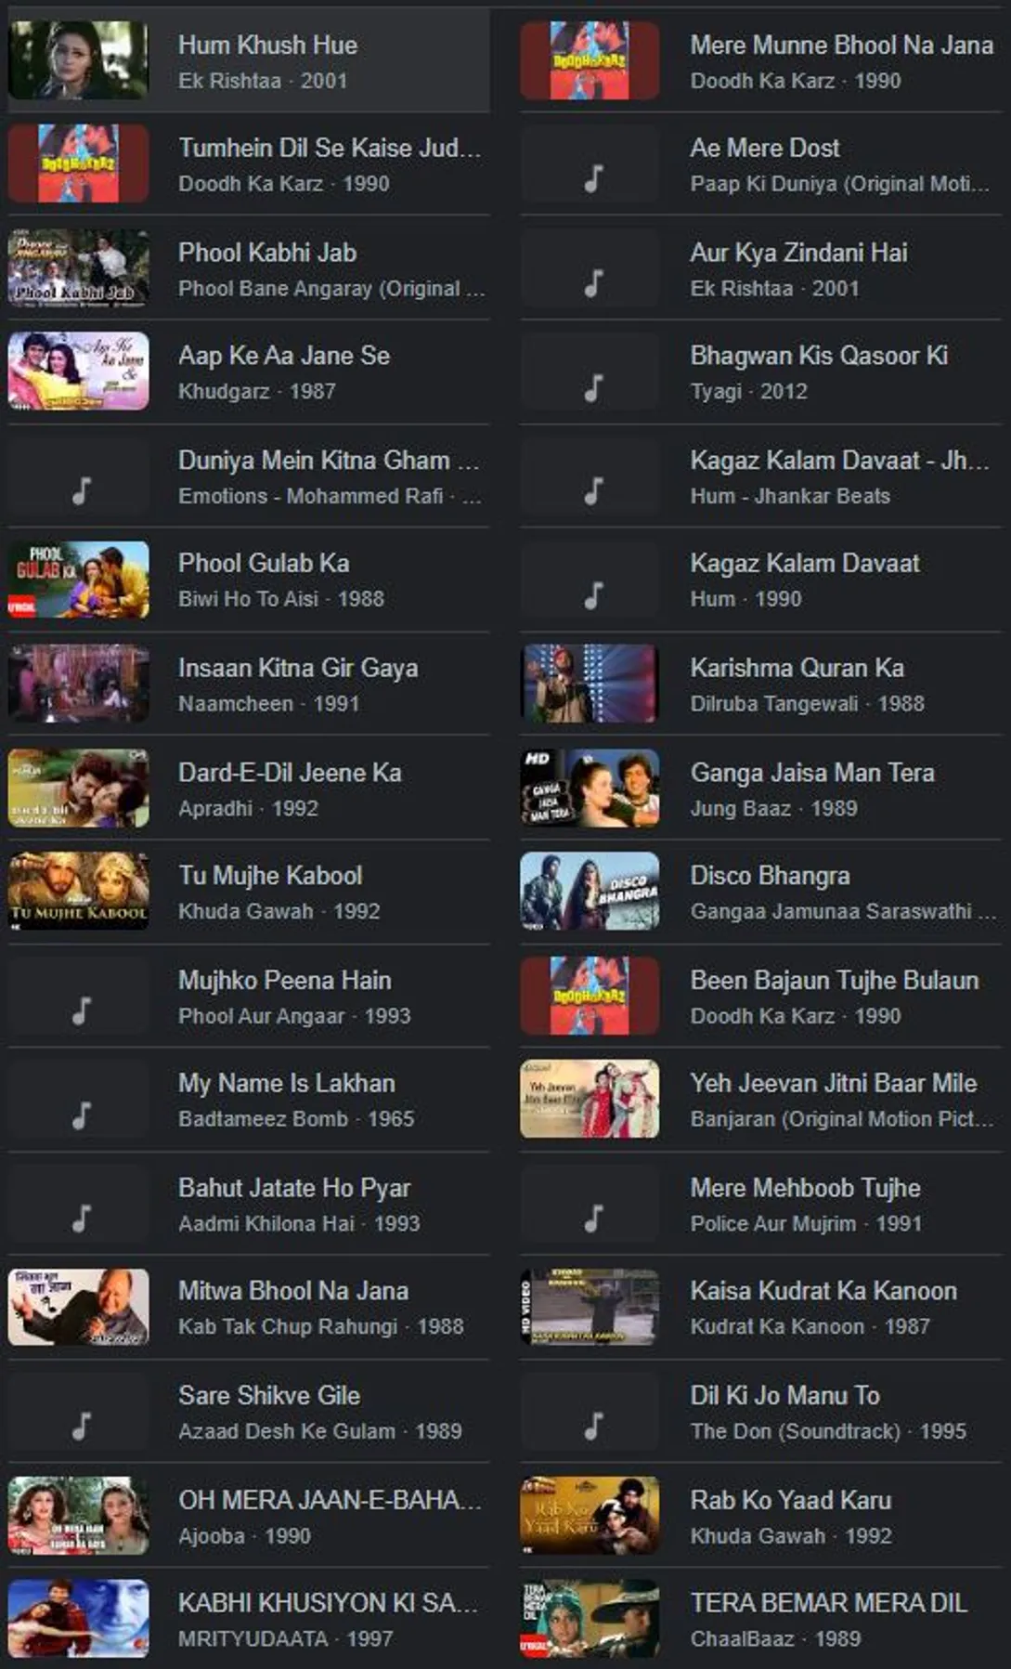The image size is (1011, 1669).
Task: Click Tu Mujhe Kabool thumbnail
Action: pyautogui.click(x=78, y=892)
